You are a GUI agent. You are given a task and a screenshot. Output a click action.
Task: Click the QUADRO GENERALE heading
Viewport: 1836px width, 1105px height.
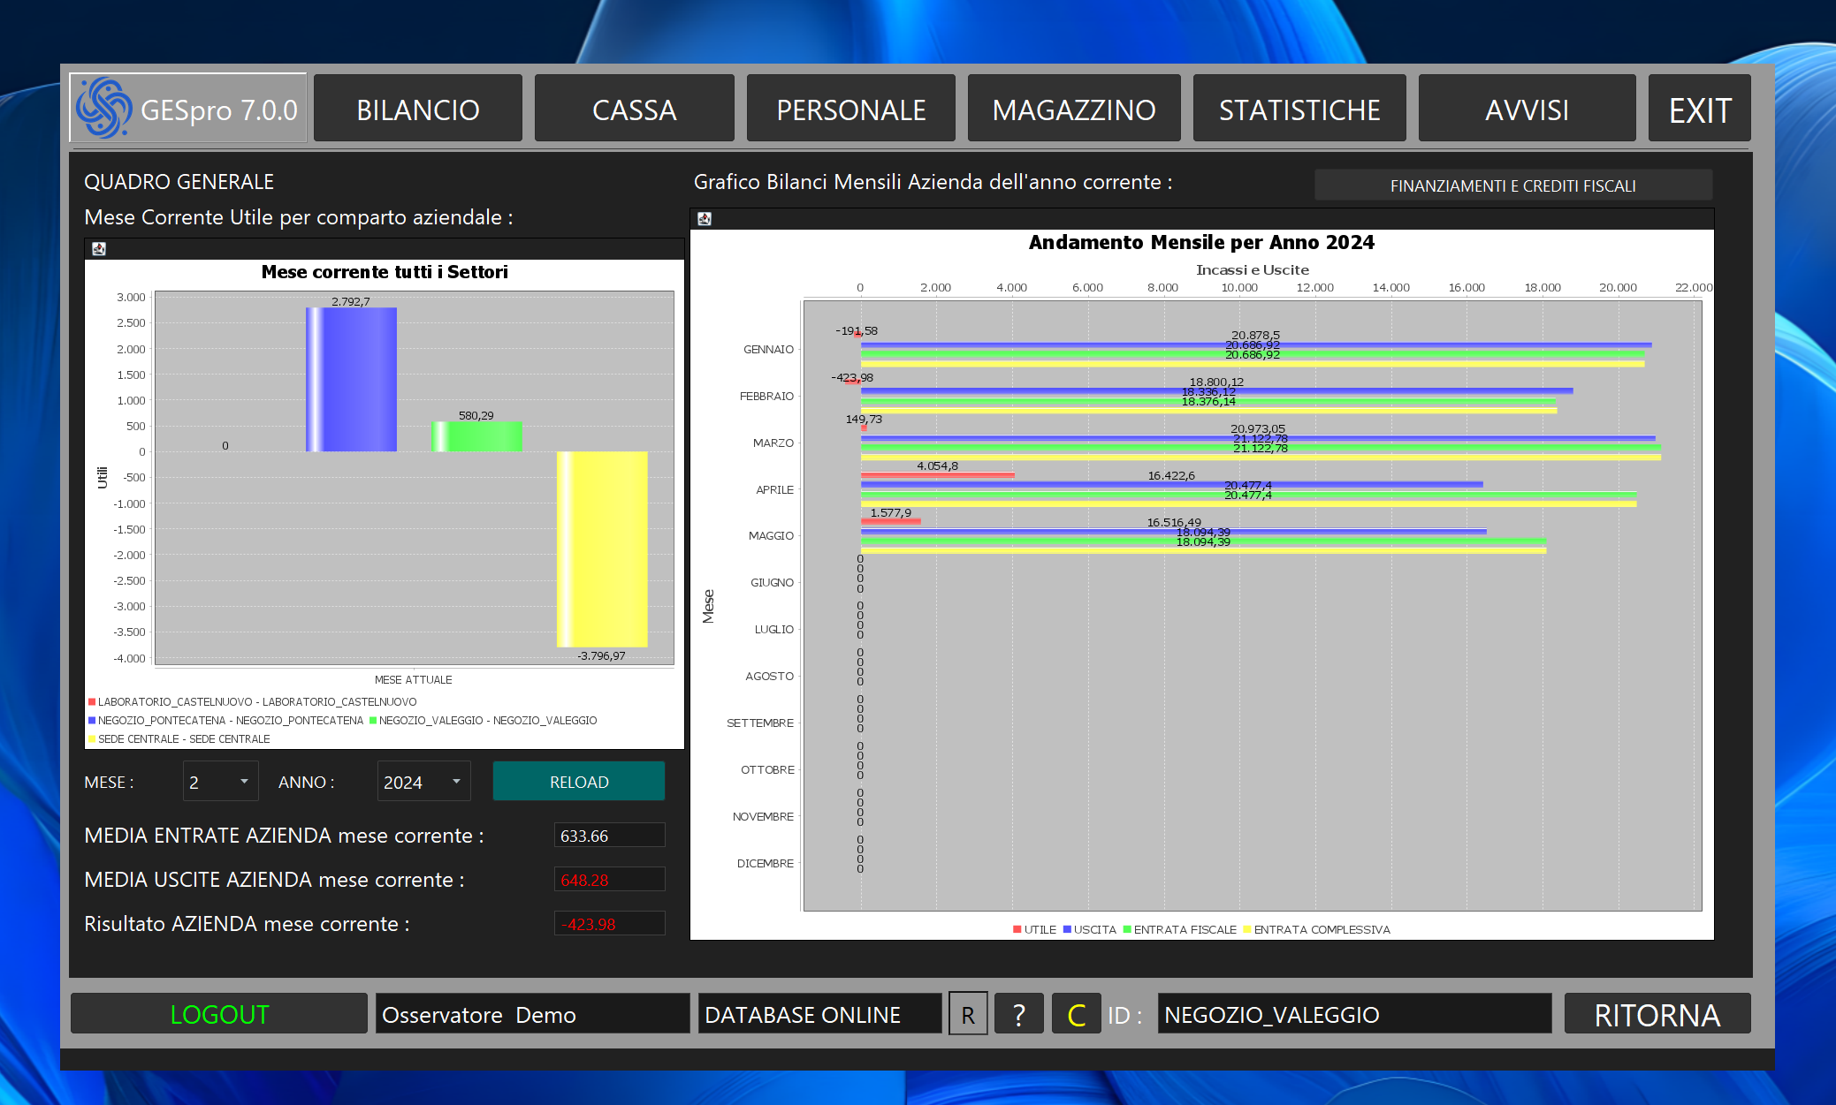179,182
